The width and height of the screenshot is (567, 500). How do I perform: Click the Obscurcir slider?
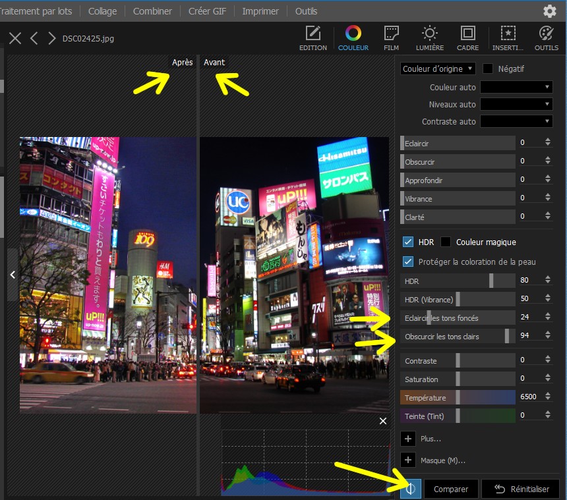(x=458, y=161)
